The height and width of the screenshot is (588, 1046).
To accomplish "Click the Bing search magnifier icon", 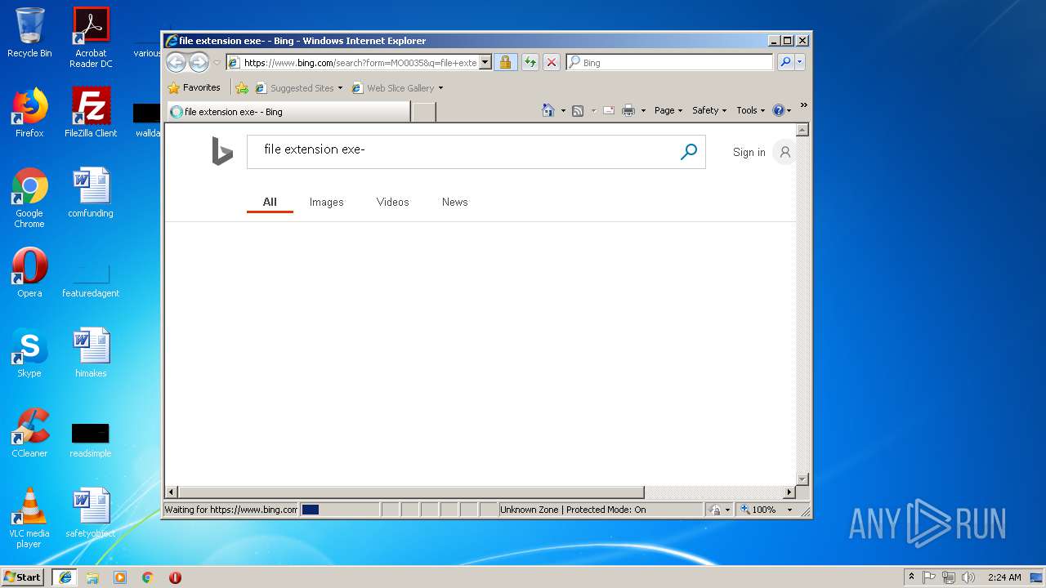I will [689, 151].
